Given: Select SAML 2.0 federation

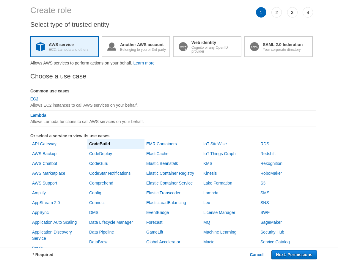Looking at the screenshot, I should point(278,46).
